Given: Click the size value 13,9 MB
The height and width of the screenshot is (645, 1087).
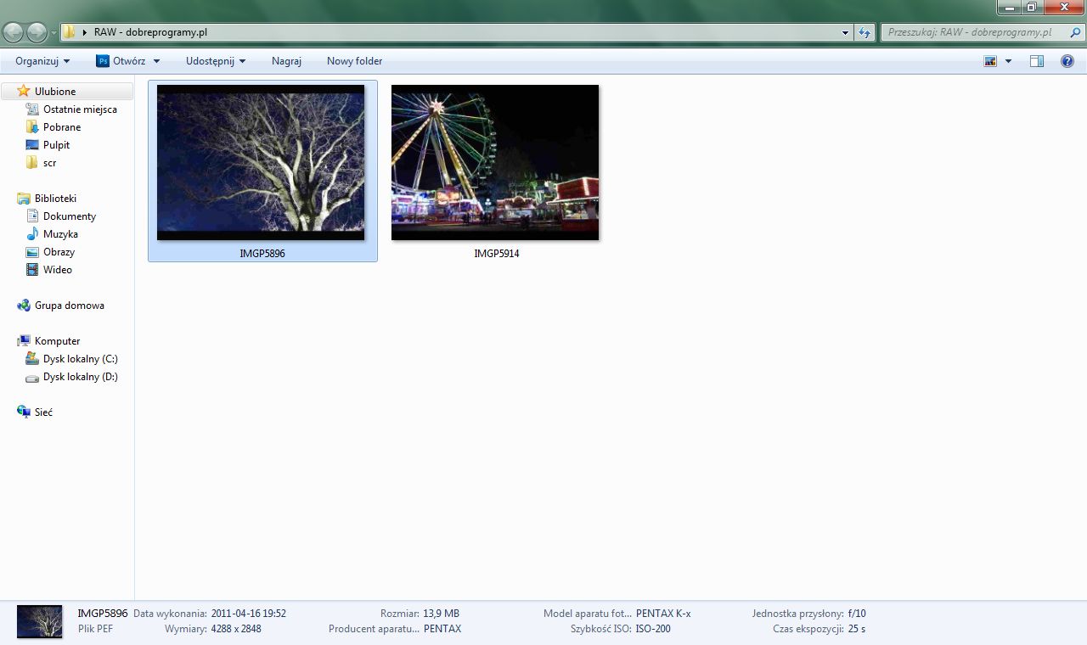Looking at the screenshot, I should 441,613.
